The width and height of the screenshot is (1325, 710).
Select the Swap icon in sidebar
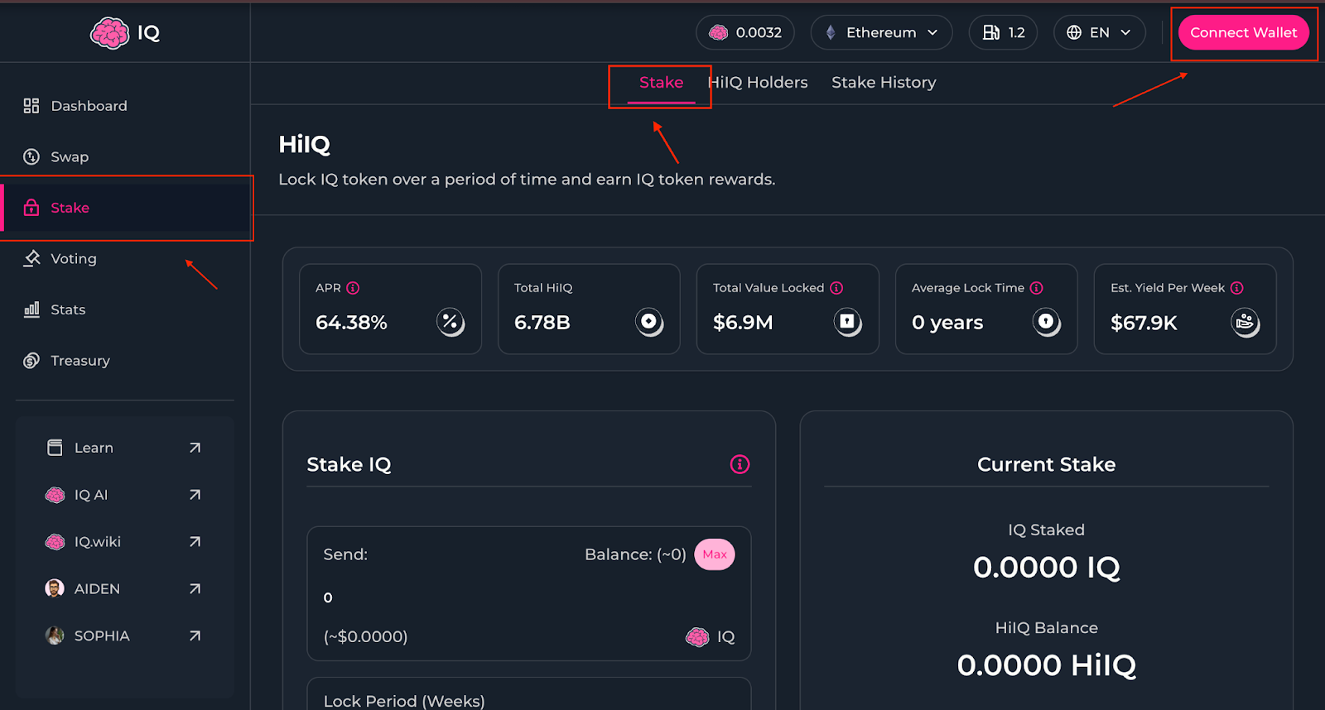tap(31, 157)
